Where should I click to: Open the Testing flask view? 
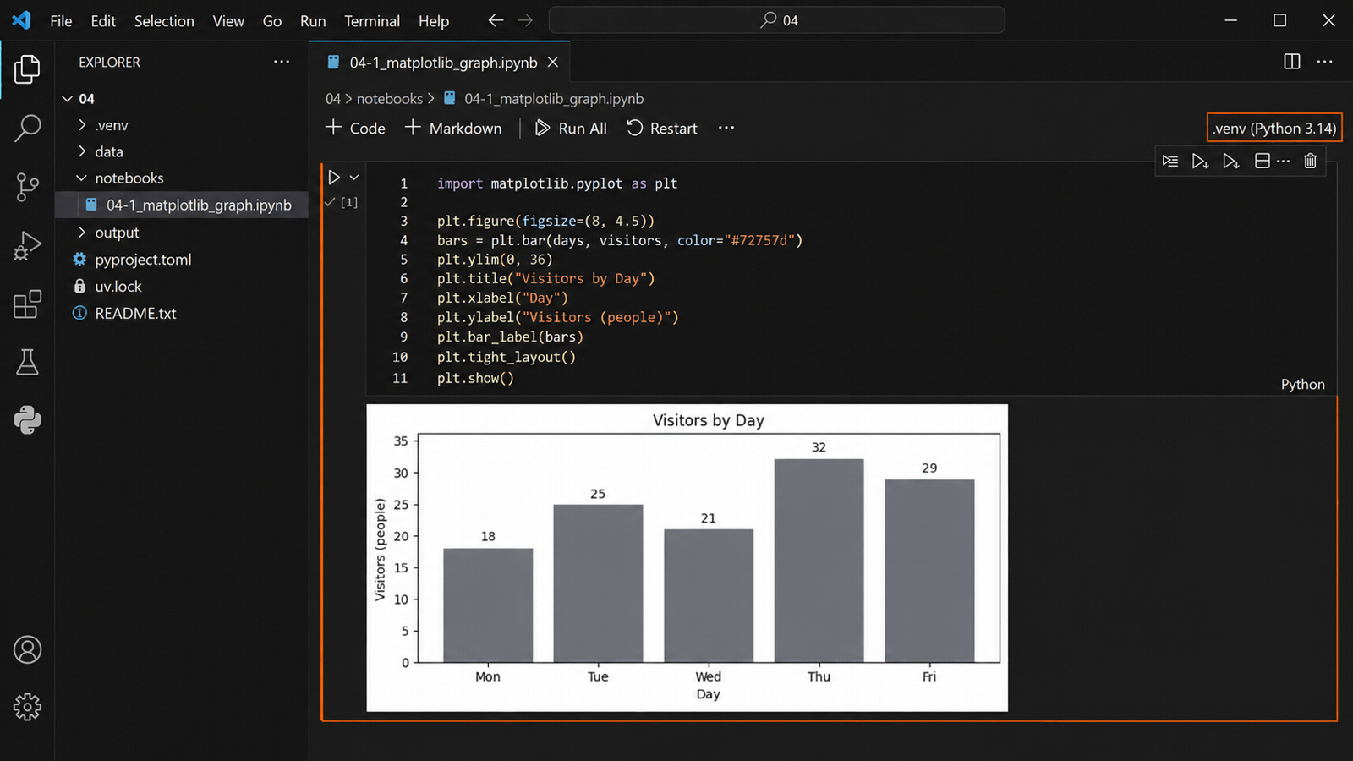click(x=27, y=362)
